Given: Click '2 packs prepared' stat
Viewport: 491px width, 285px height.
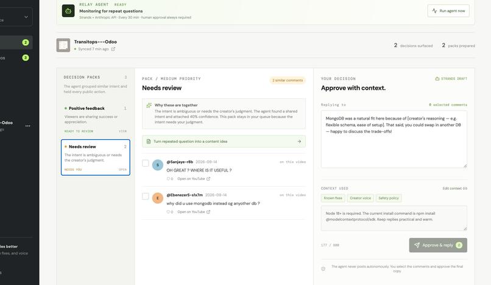Looking at the screenshot, I should point(458,45).
